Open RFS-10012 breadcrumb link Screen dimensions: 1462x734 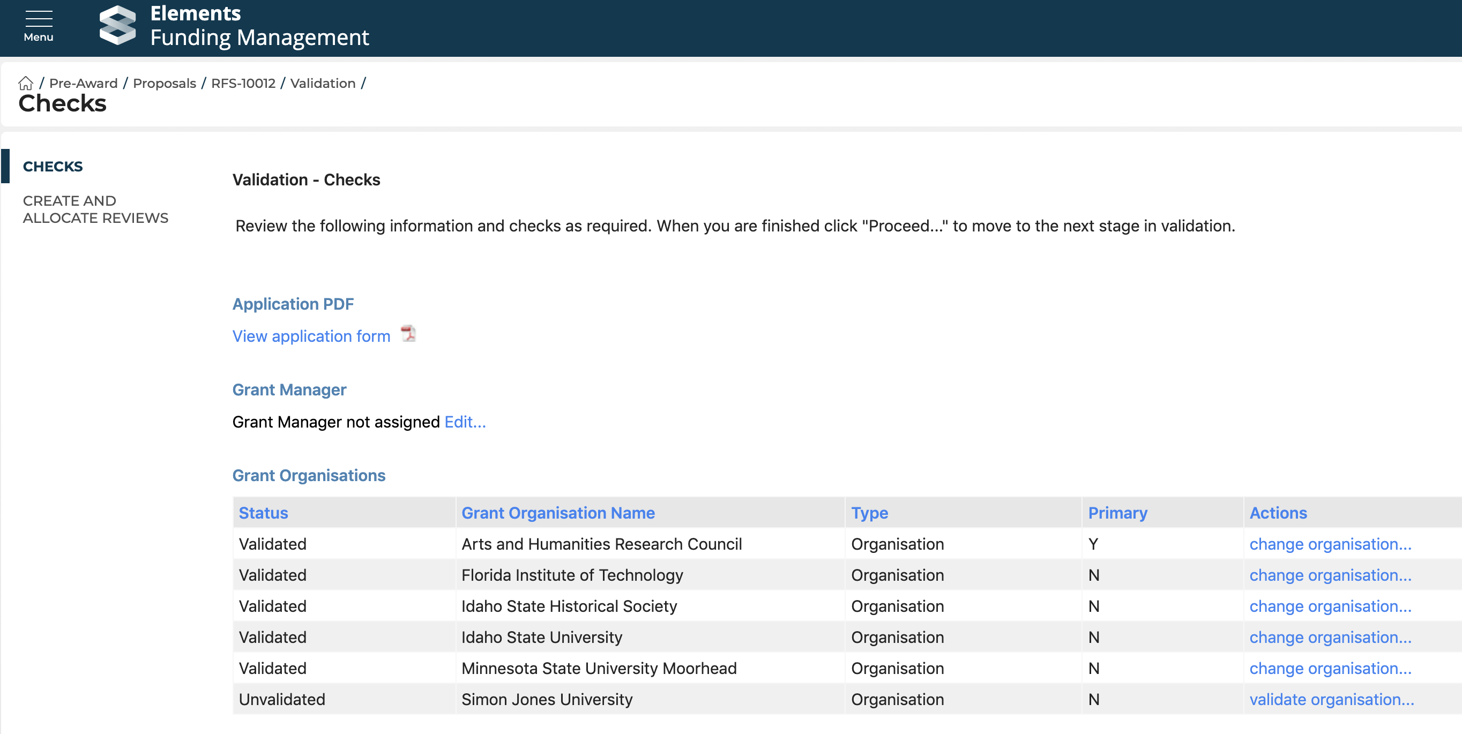pos(243,84)
